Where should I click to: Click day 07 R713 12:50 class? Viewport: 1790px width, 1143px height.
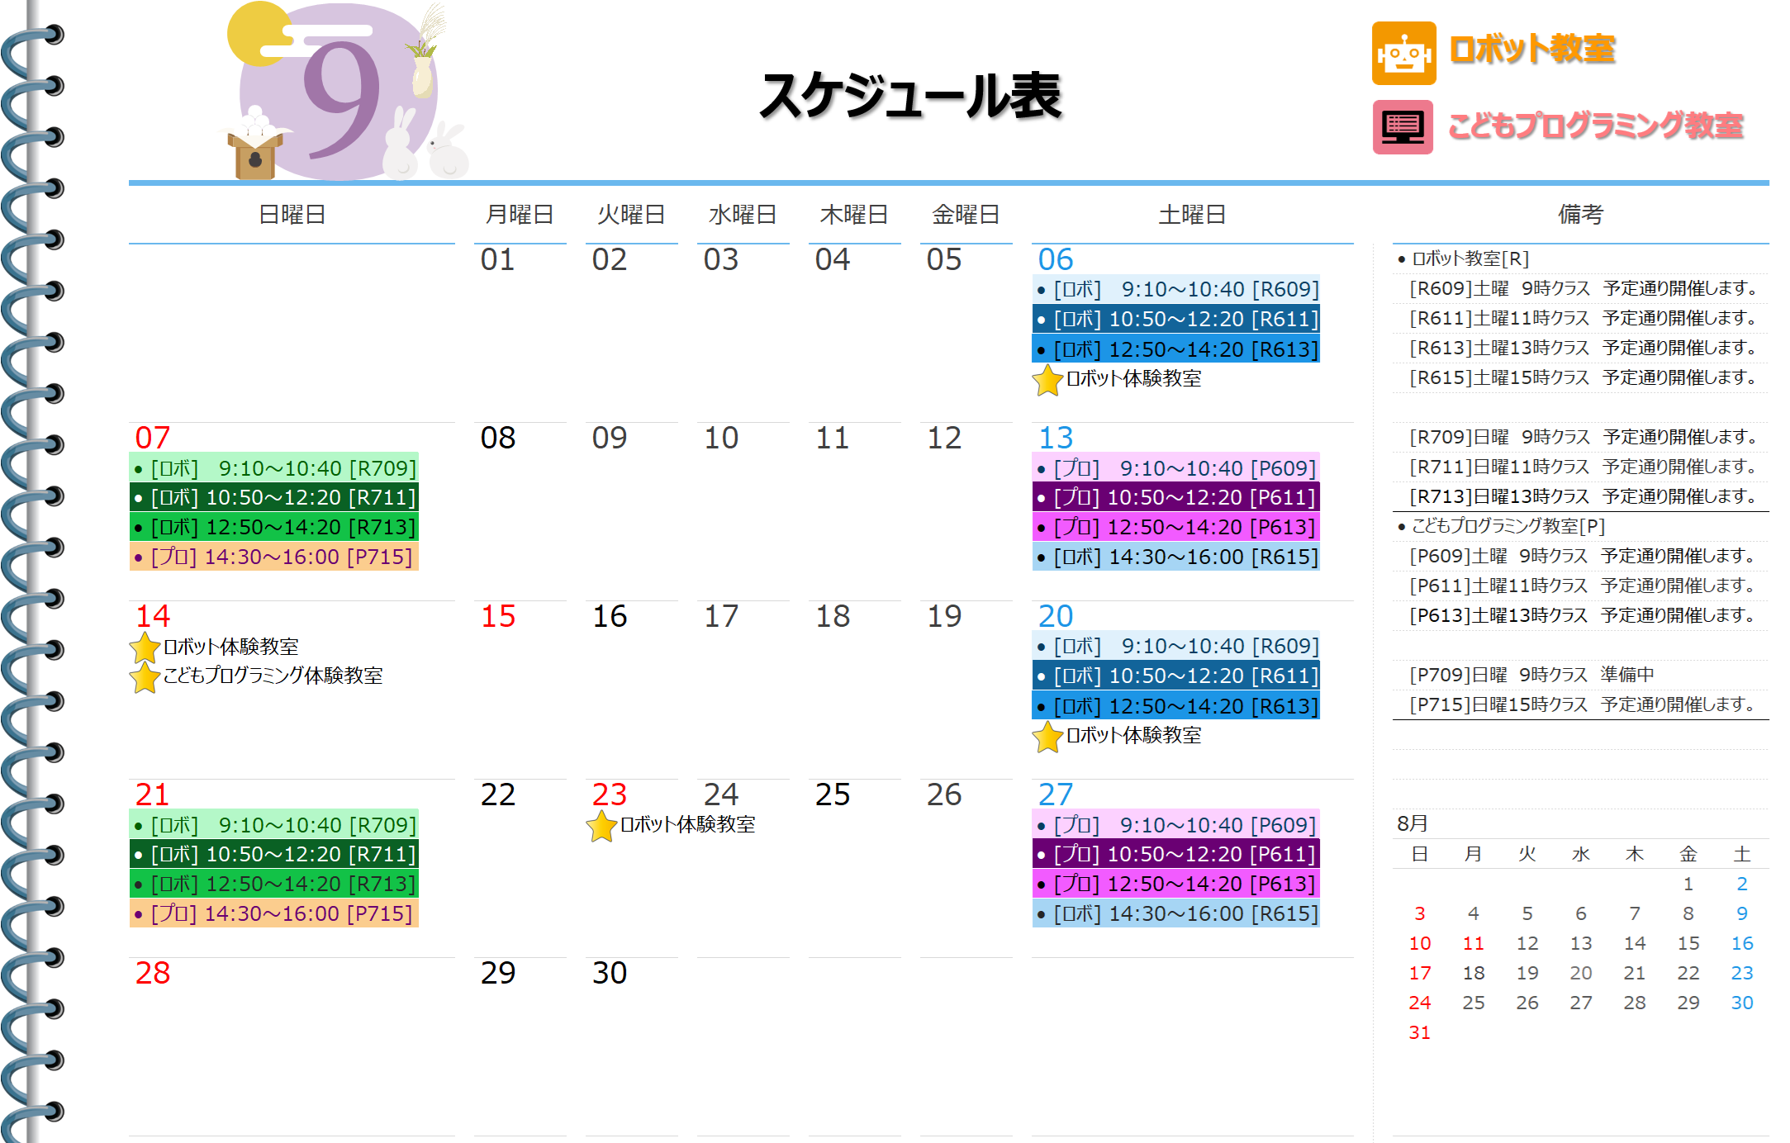click(x=274, y=527)
